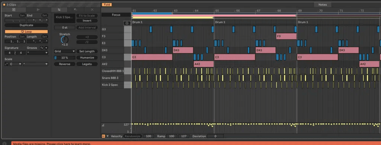
Task: Select the Notes tab
Action: [x=323, y=4]
